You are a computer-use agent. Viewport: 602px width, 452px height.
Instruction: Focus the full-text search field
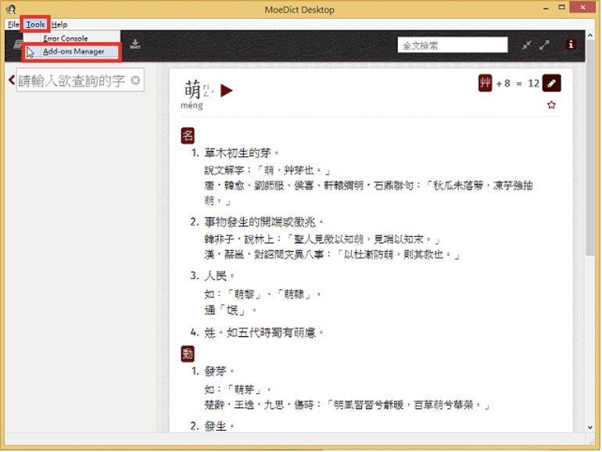tap(452, 45)
